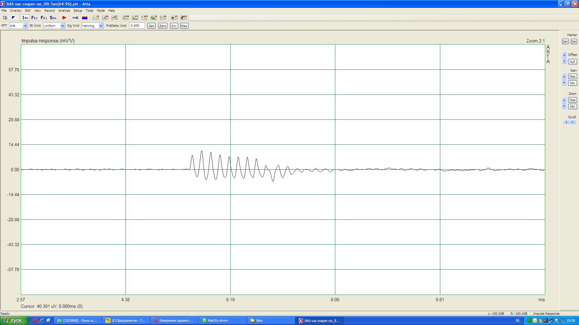The height and width of the screenshot is (325, 579).
Task: Open the Sig Wnd Hanning dropdown
Action: pos(101,26)
